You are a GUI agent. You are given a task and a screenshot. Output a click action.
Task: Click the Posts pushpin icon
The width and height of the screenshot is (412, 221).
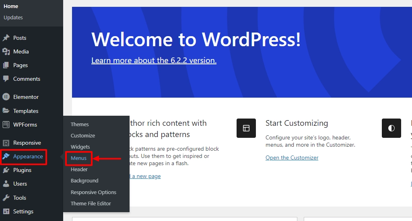point(6,38)
